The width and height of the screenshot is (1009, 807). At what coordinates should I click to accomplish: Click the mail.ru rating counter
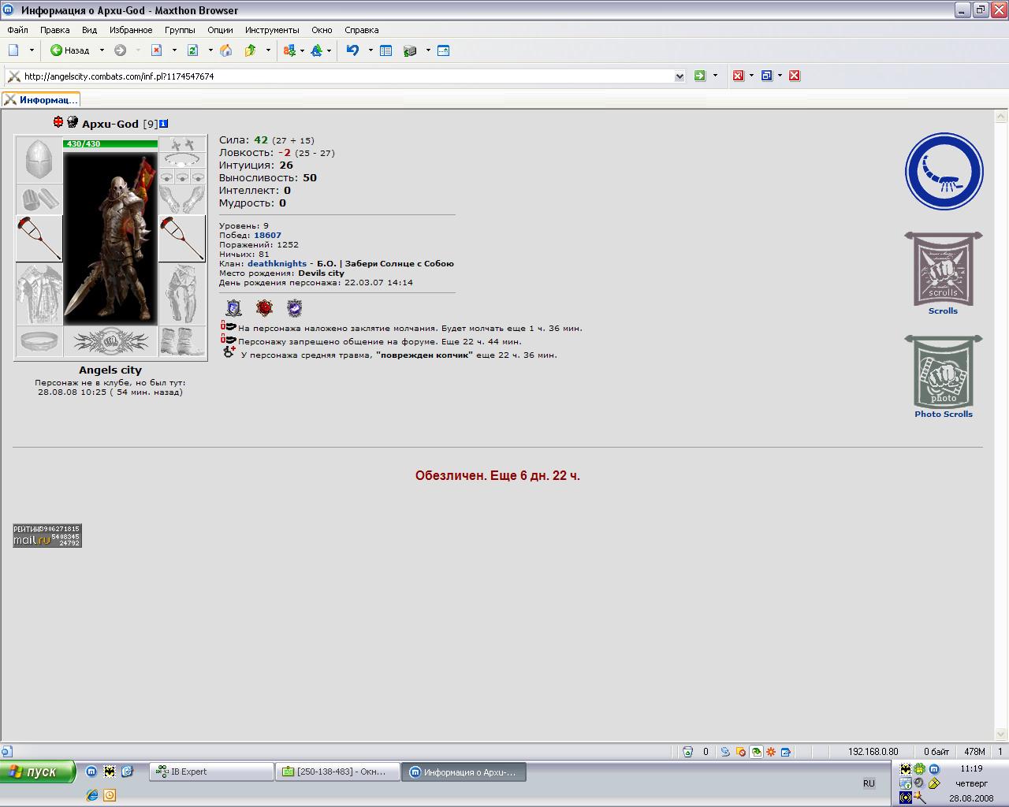pyautogui.click(x=47, y=536)
